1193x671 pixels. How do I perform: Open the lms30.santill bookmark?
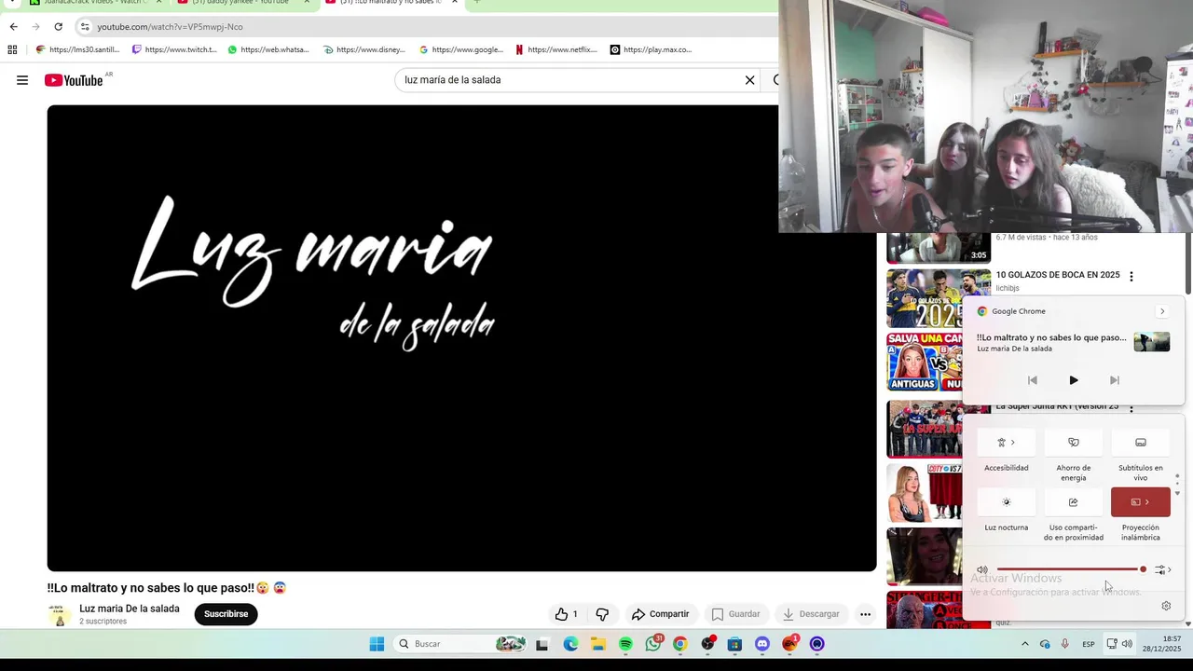point(78,49)
